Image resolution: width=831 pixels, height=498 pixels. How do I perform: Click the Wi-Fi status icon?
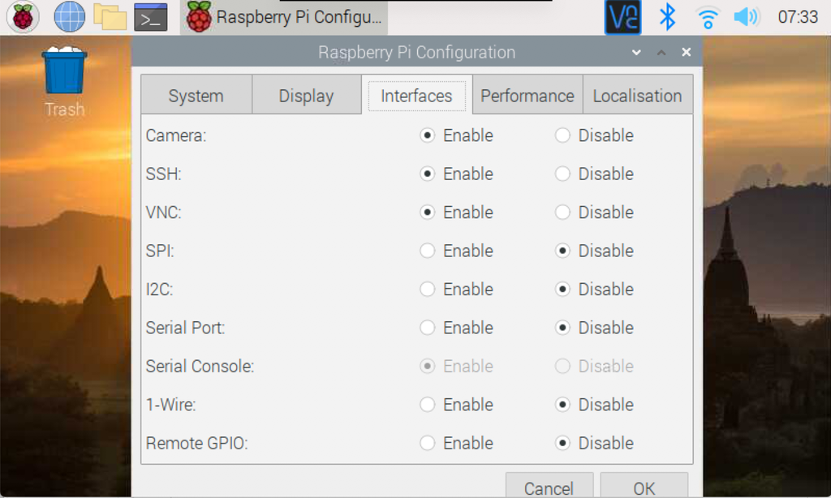706,16
